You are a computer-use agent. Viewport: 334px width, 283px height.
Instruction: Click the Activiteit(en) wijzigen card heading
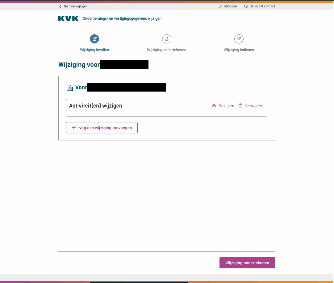point(96,105)
